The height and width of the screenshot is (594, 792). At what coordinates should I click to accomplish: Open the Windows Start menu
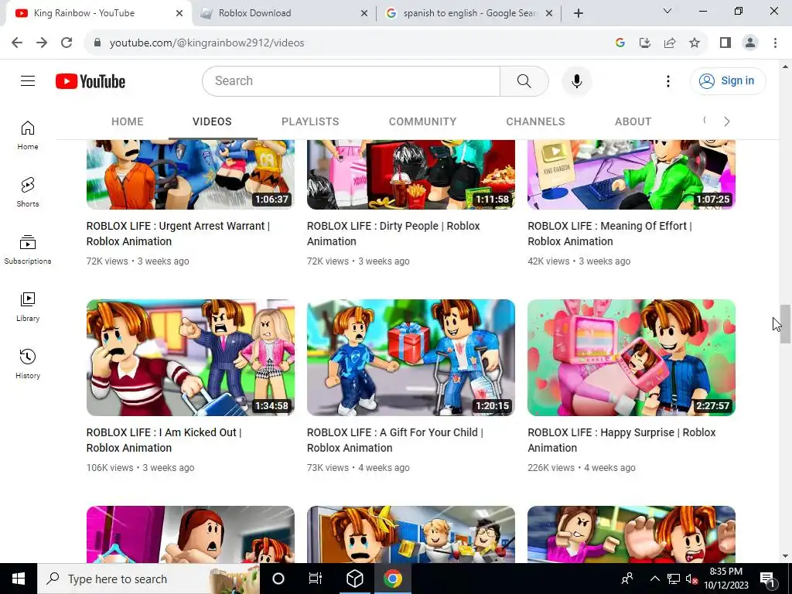click(19, 579)
